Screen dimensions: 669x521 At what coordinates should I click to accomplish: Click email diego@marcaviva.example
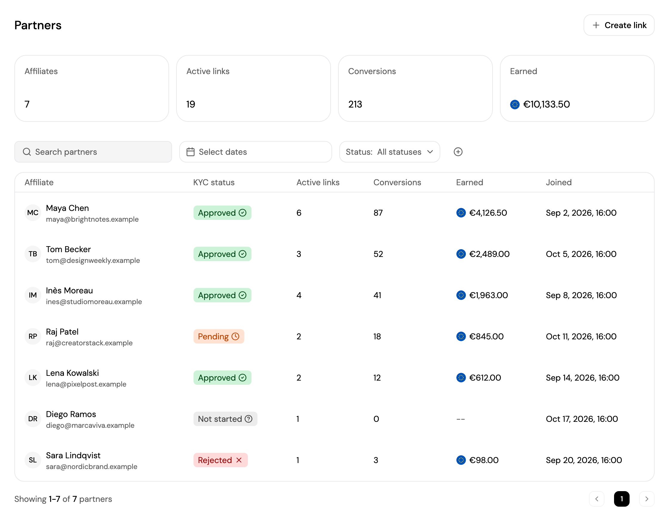click(x=90, y=425)
